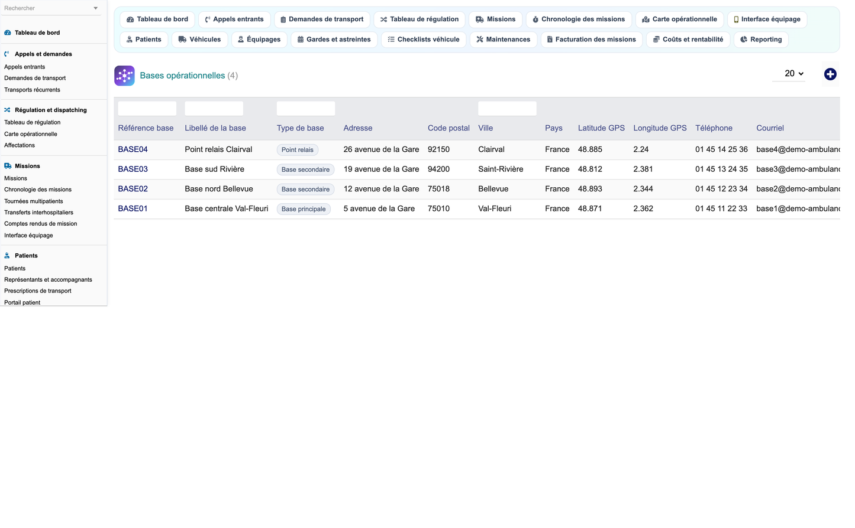
Task: Expand the Rechercher dropdown arrow
Action: [x=96, y=8]
